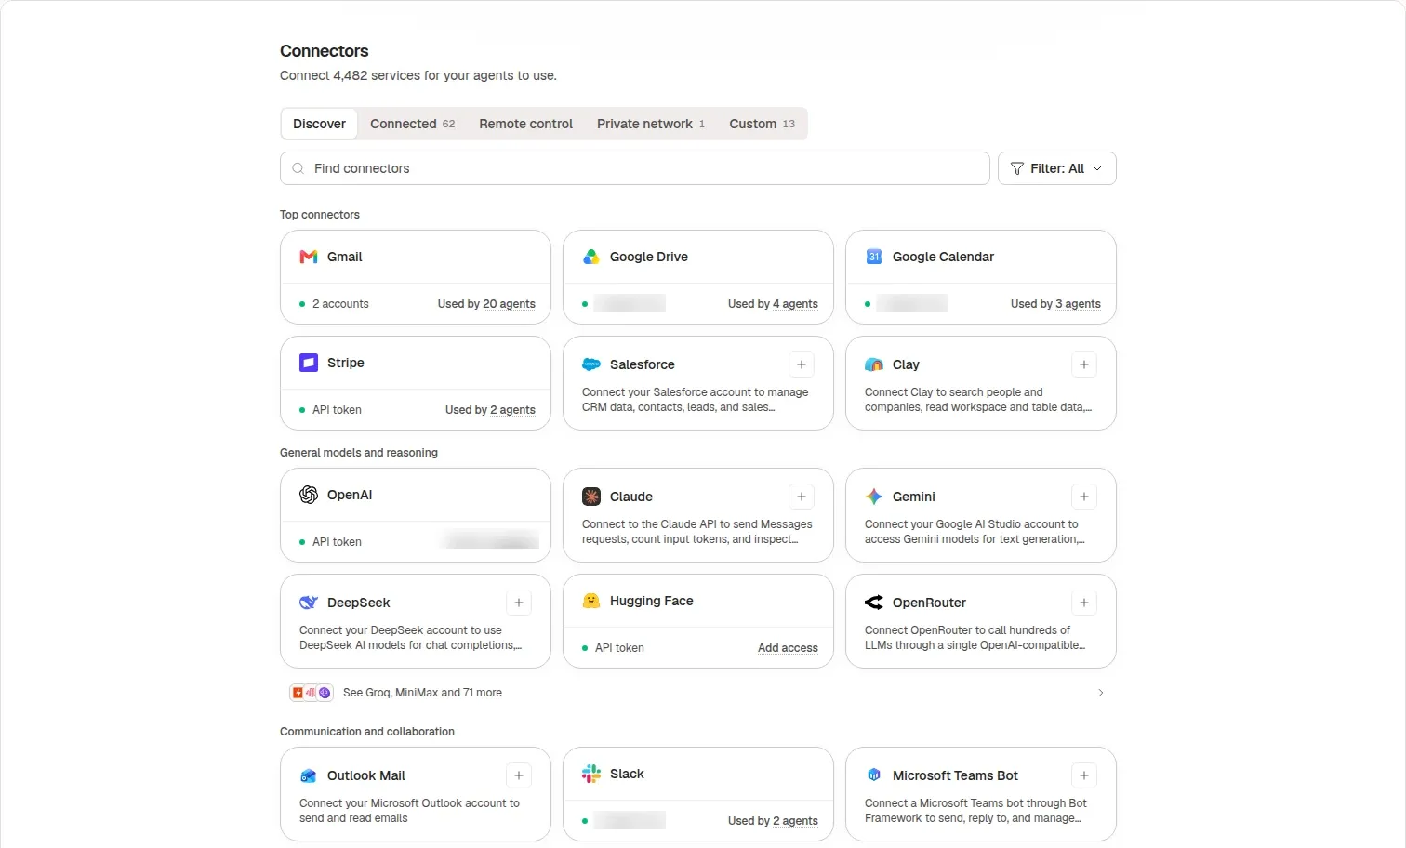Click the Clay logo icon
The height and width of the screenshot is (848, 1406).
tap(874, 364)
